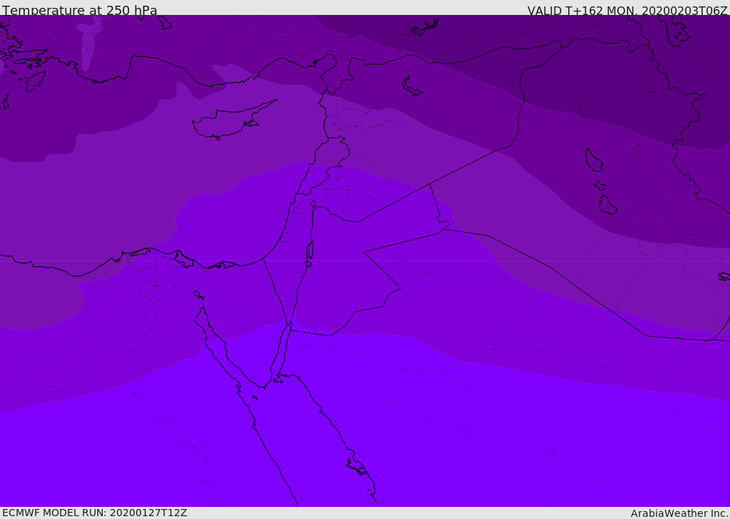This screenshot has height=519, width=730.
Task: Click the 'Temperature at 250 hPa' title text
Action: point(80,10)
